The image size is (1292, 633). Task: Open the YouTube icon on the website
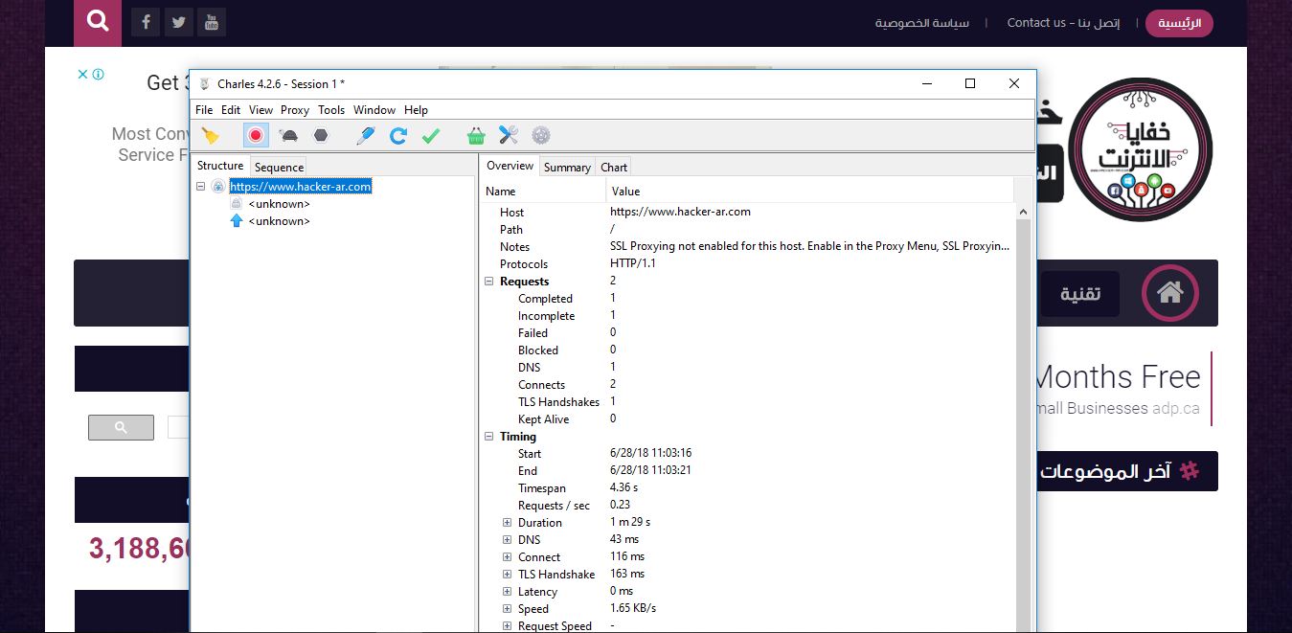(212, 22)
